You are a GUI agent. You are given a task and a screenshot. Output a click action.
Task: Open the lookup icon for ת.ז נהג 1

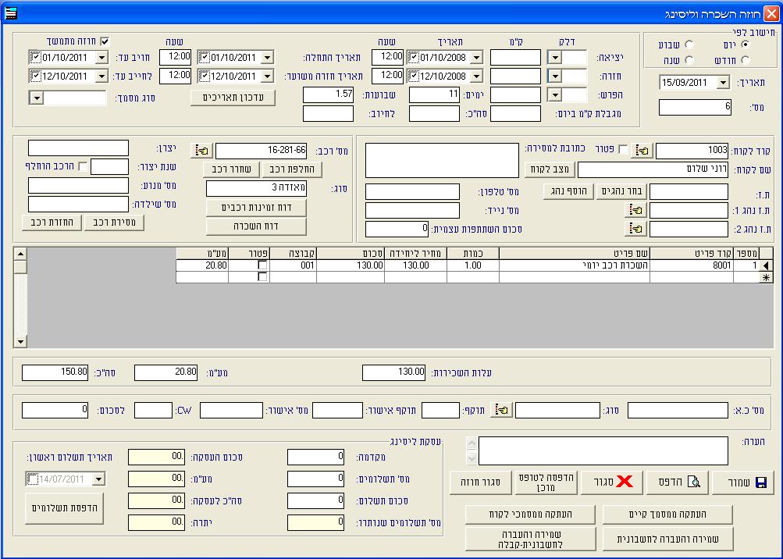635,210
